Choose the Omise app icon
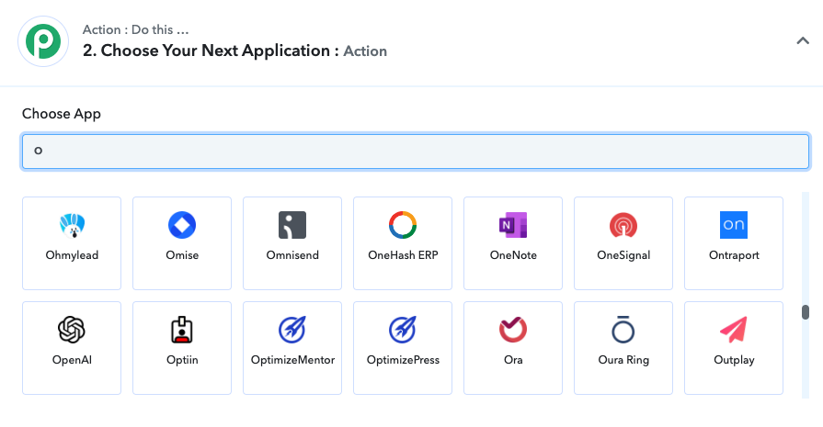The height and width of the screenshot is (427, 823). [x=182, y=225]
